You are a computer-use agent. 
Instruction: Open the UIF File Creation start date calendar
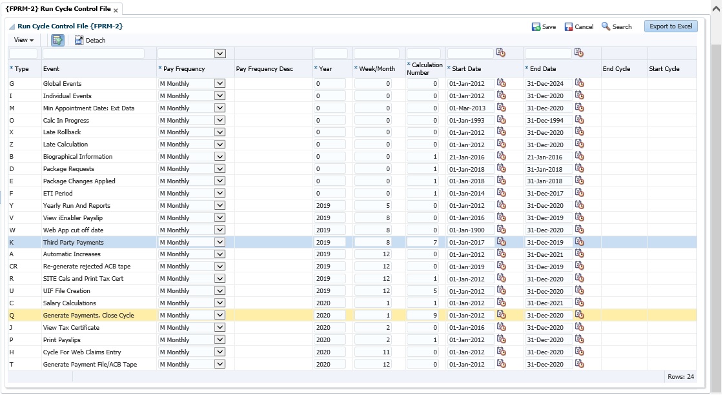pyautogui.click(x=501, y=291)
